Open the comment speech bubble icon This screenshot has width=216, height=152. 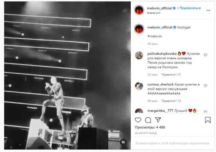pos(148,120)
